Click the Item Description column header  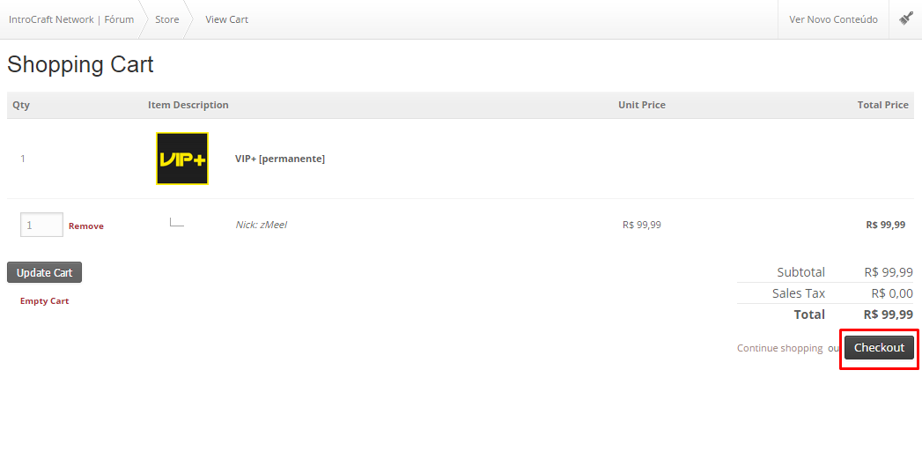click(188, 105)
